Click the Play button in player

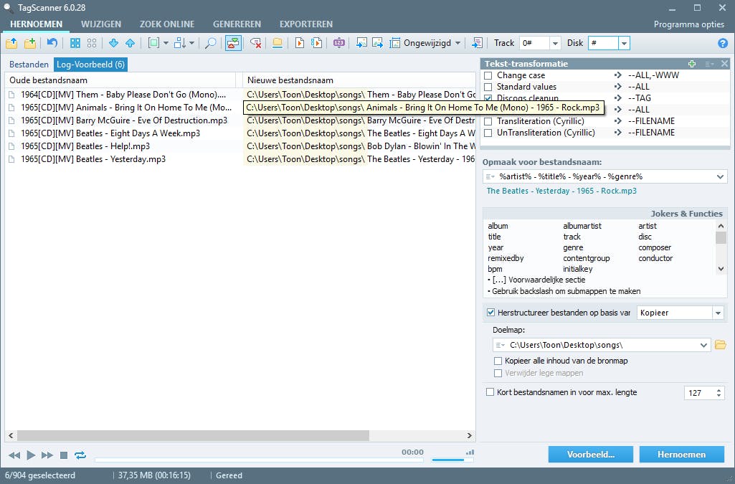pyautogui.click(x=31, y=455)
